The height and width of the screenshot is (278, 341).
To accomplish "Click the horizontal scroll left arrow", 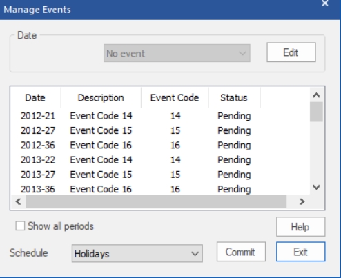I will (19, 201).
